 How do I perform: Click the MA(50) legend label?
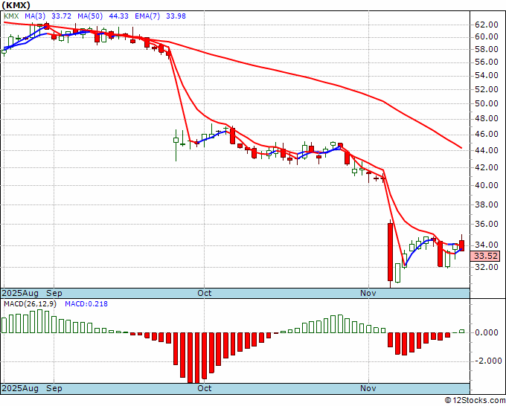[90, 16]
